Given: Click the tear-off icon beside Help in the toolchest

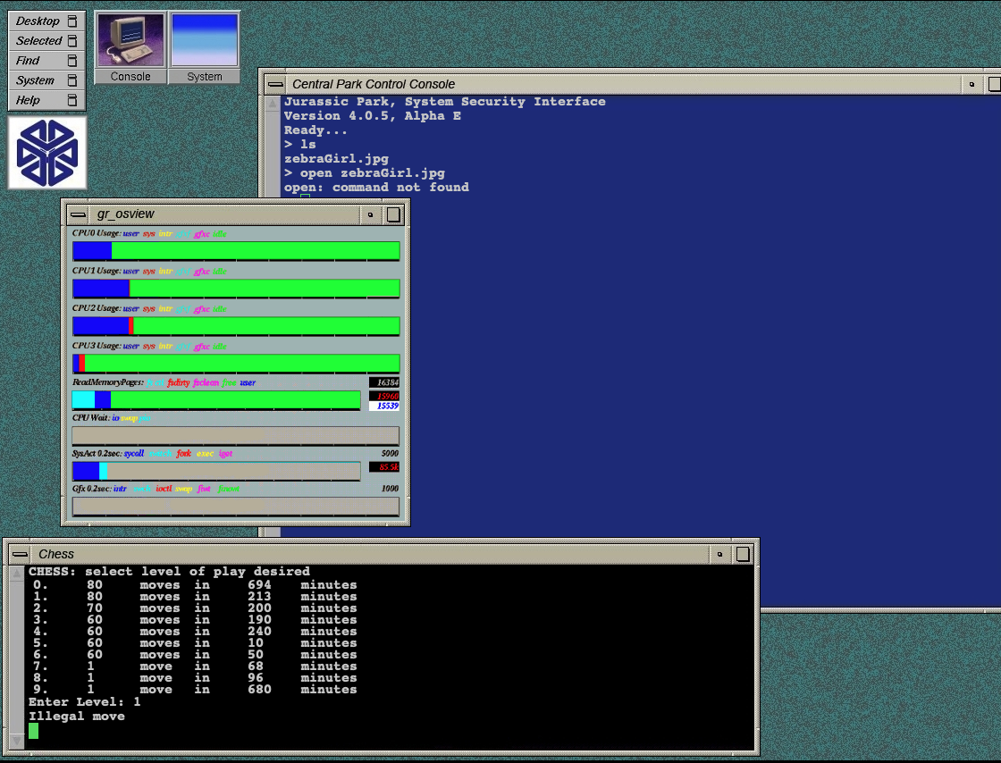Looking at the screenshot, I should coord(72,100).
